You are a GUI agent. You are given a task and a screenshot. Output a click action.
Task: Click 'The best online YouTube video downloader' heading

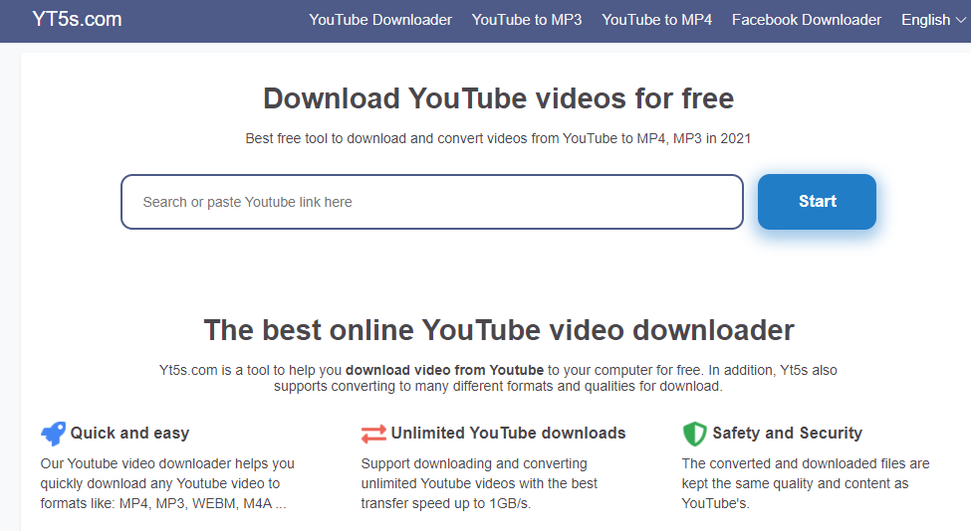[499, 330]
